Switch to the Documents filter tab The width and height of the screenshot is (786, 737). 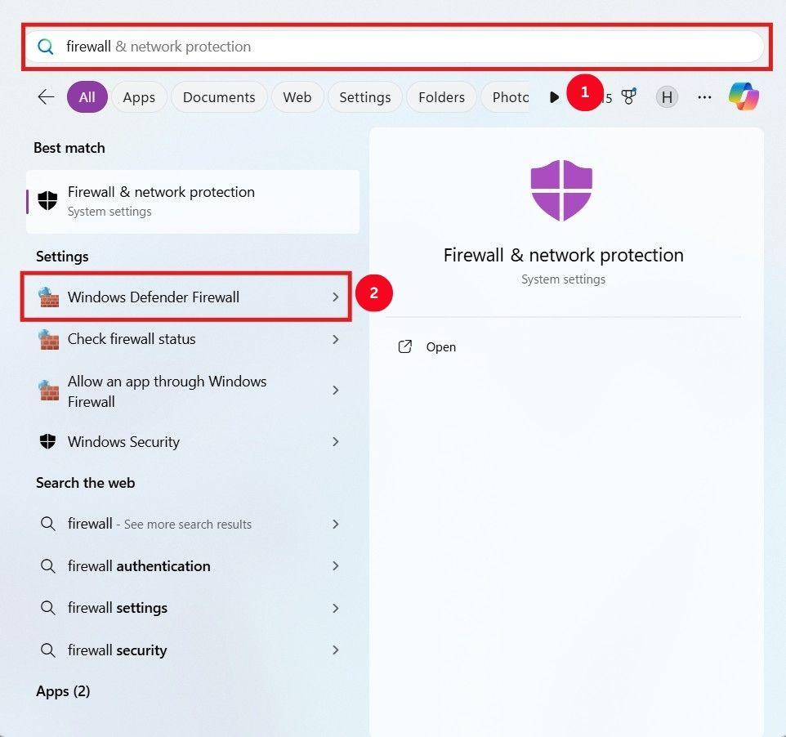(x=219, y=96)
